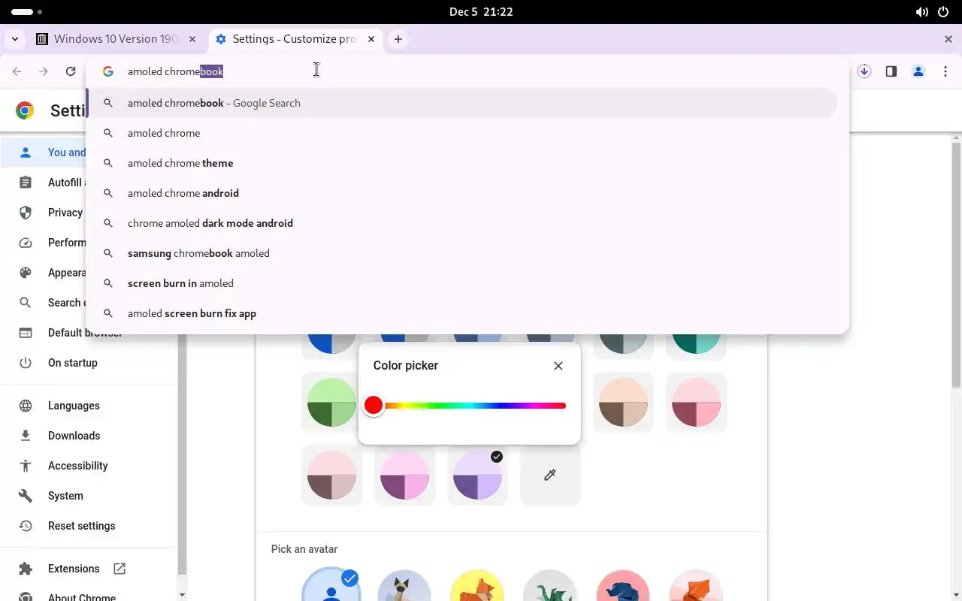Pick the 'amoled chrome' suggestion
962x601 pixels.
pyautogui.click(x=462, y=133)
